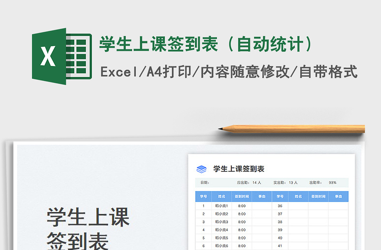Screen dimensions: 381x250
Task: Click the empty 事由 cell for 稻小壳5
Action: click(x=262, y=238)
